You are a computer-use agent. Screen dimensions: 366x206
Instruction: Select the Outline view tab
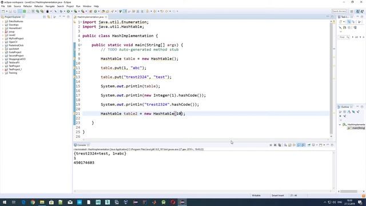[345, 107]
